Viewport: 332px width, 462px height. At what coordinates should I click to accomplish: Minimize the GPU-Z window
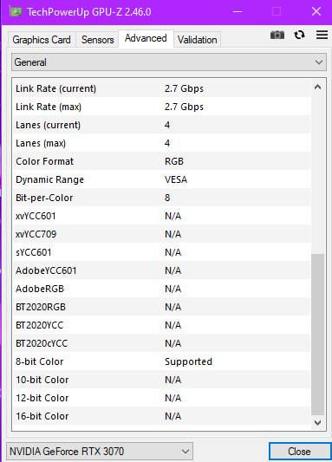tap(238, 12)
